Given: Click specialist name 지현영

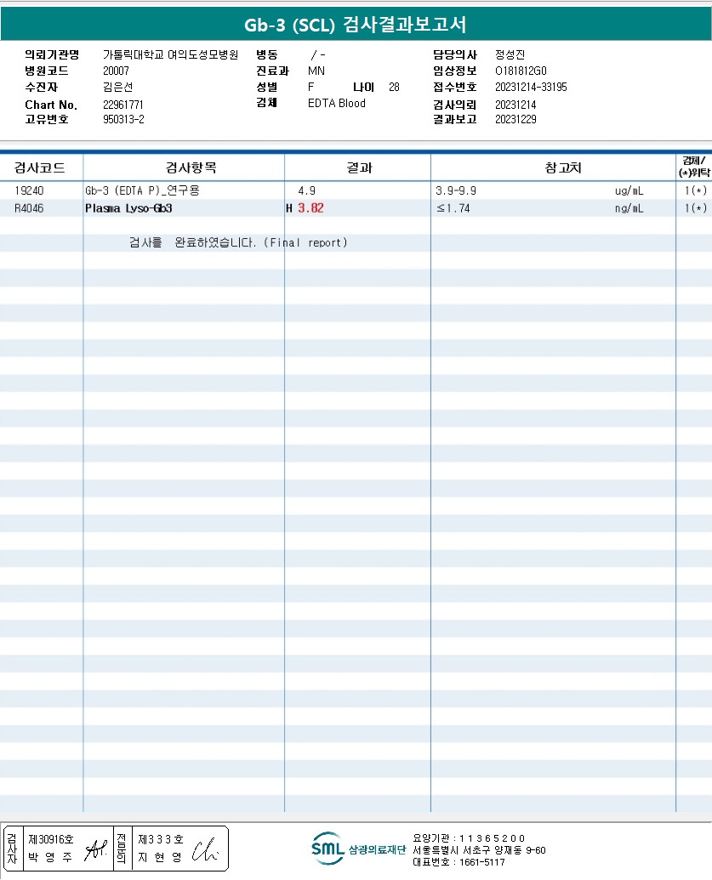Looking at the screenshot, I should [160, 858].
